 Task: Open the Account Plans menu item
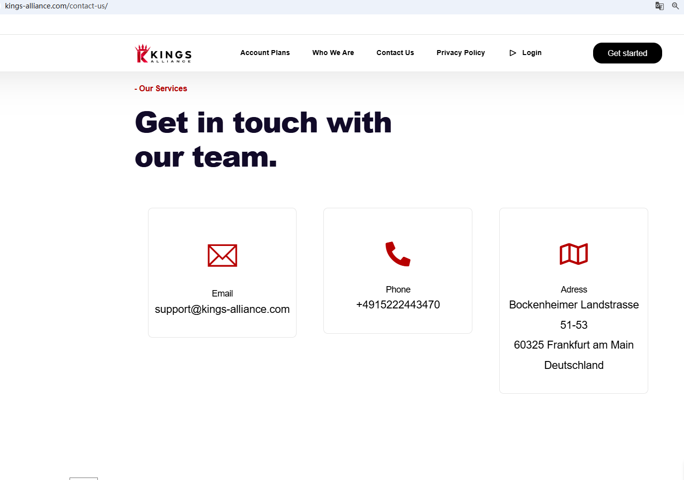[265, 53]
